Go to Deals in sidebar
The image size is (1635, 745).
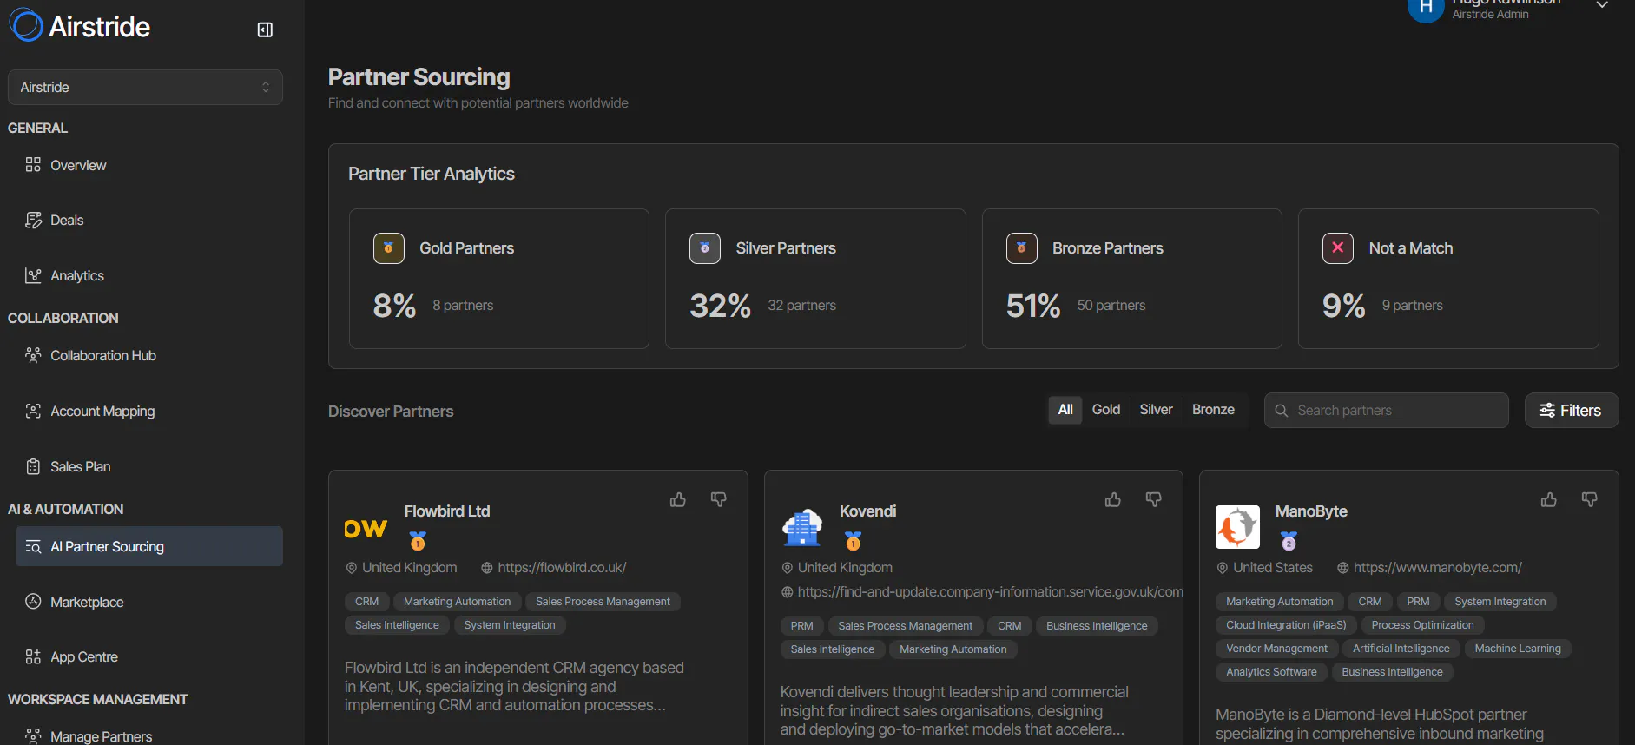pos(67,221)
